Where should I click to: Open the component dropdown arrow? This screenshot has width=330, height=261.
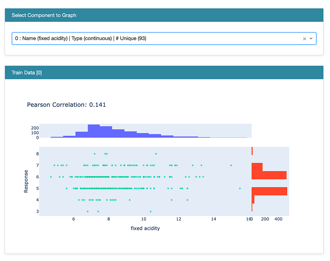311,39
